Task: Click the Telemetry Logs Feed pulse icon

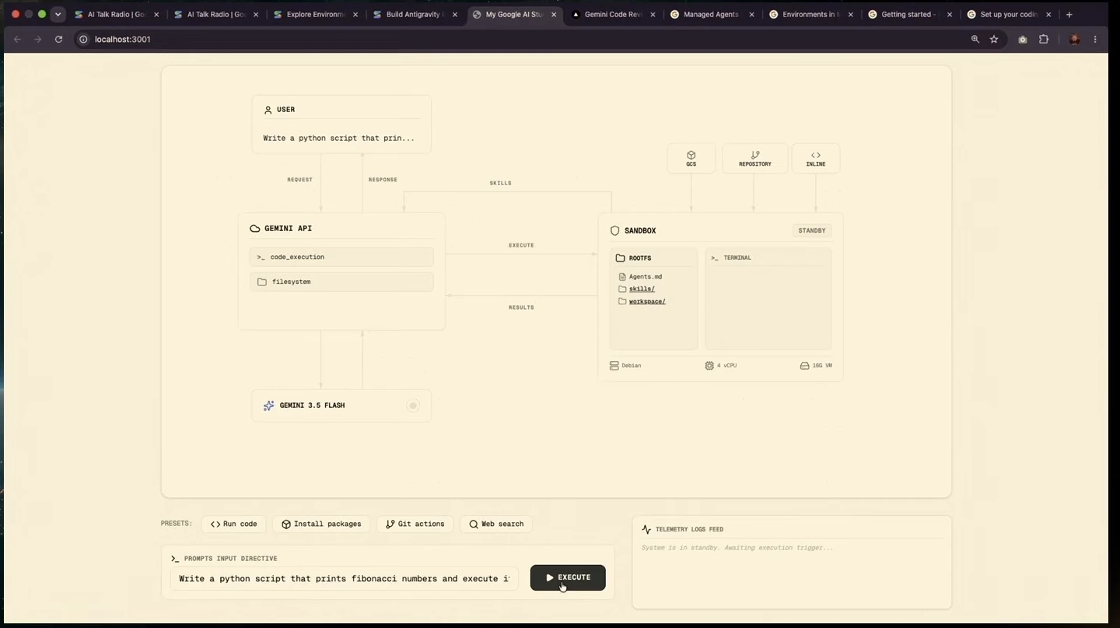Action: (x=646, y=529)
